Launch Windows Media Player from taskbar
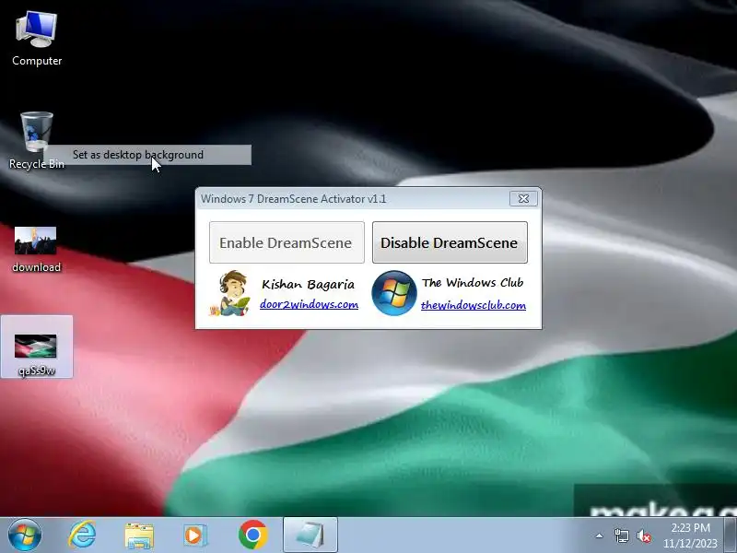This screenshot has width=737, height=553. pyautogui.click(x=194, y=535)
